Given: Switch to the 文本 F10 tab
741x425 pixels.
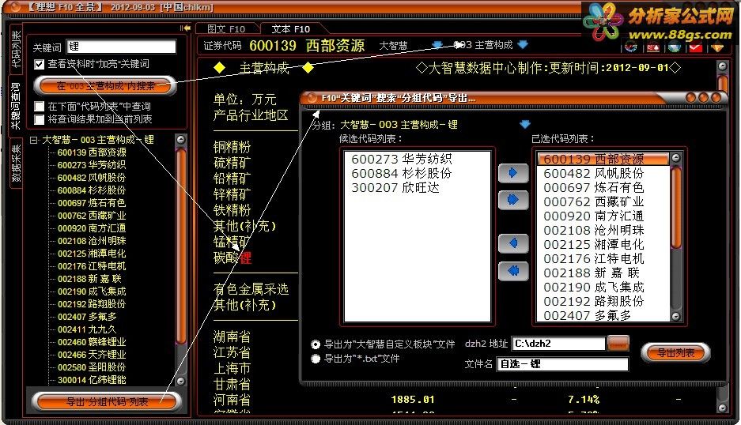Looking at the screenshot, I should tap(291, 29).
